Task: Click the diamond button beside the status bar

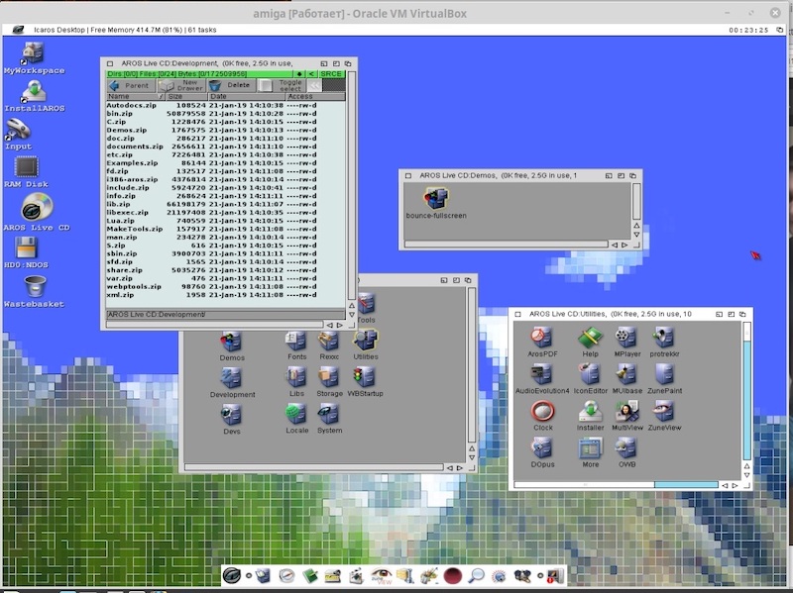Action: (x=299, y=73)
